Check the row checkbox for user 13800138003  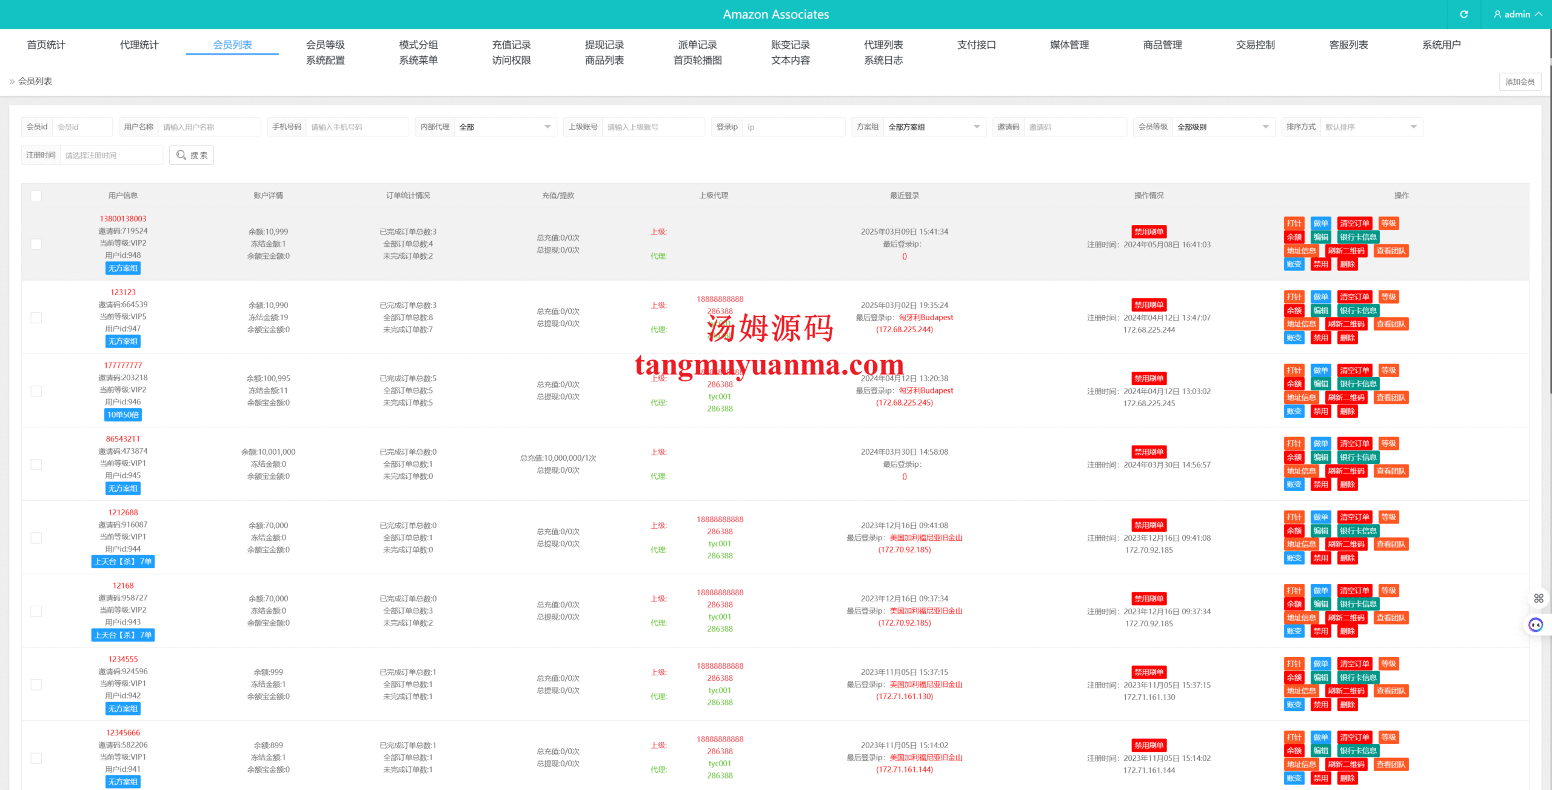(36, 244)
